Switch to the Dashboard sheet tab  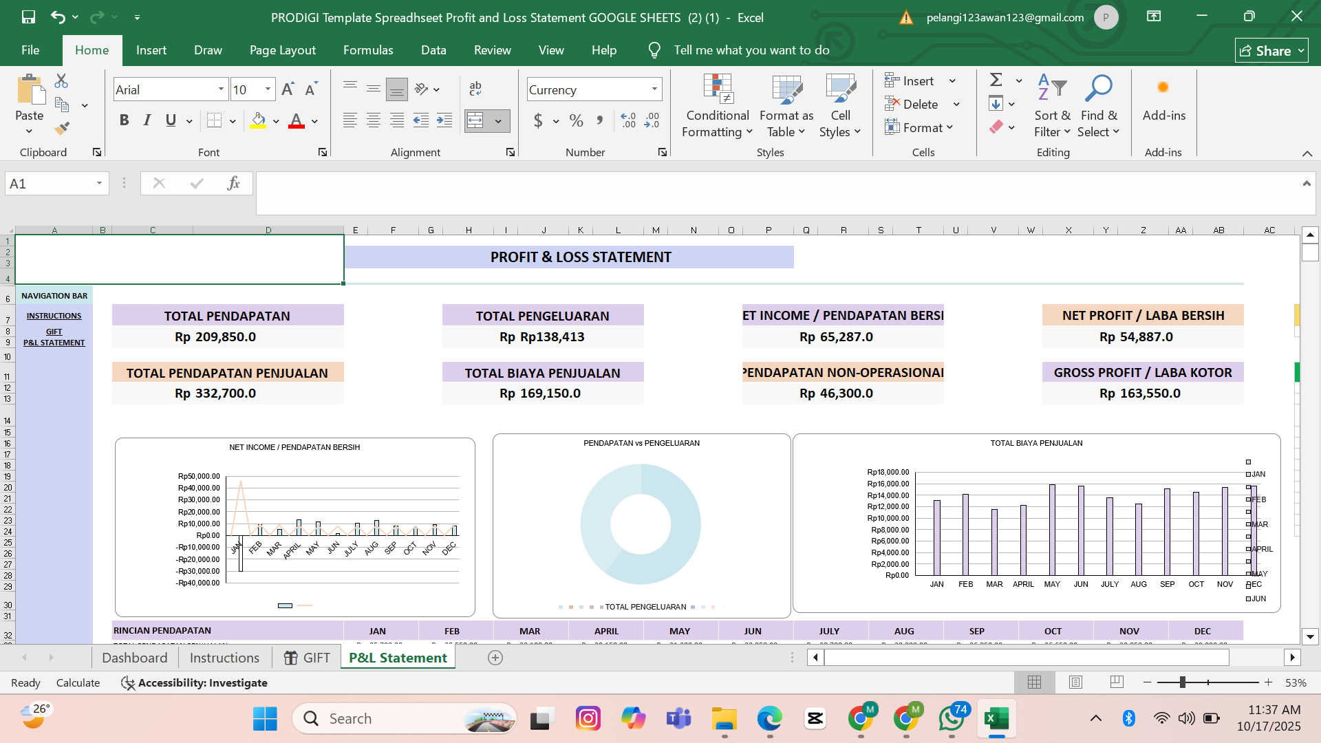tap(134, 658)
